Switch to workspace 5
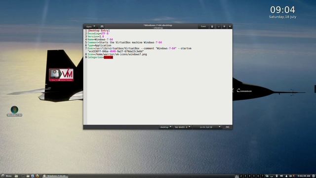Image resolution: width=316 pixels, height=178 pixels. click(254, 176)
